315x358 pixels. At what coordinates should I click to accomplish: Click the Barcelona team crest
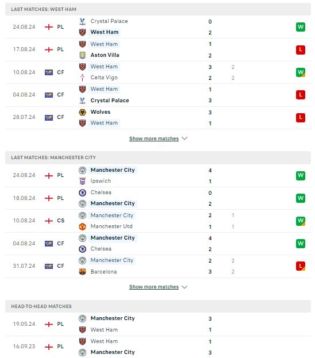(82, 272)
